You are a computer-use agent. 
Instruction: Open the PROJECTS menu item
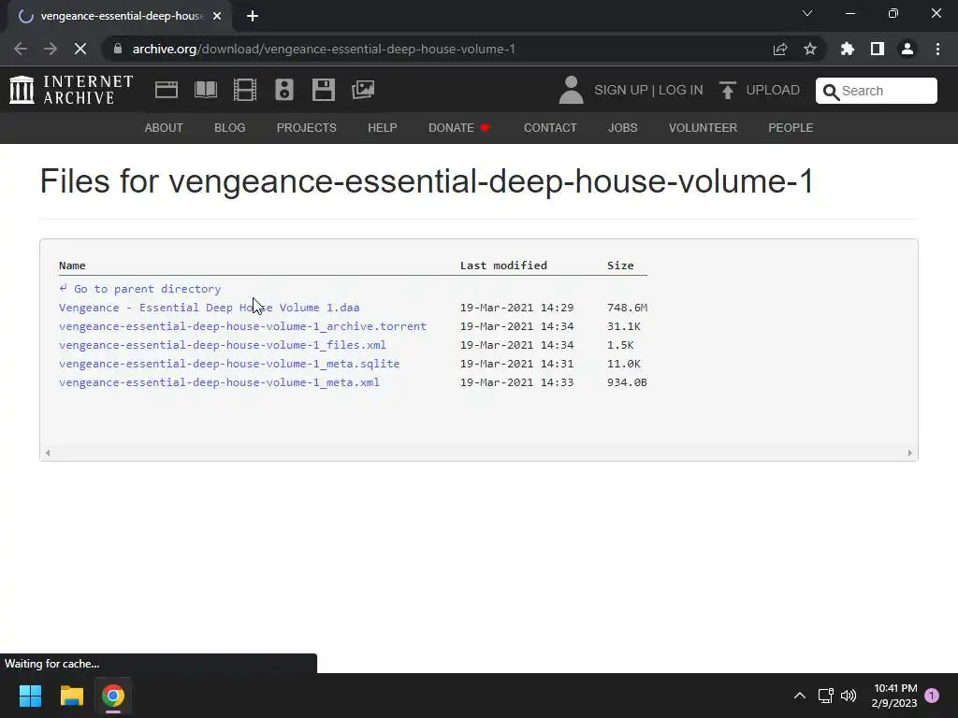[x=307, y=127]
